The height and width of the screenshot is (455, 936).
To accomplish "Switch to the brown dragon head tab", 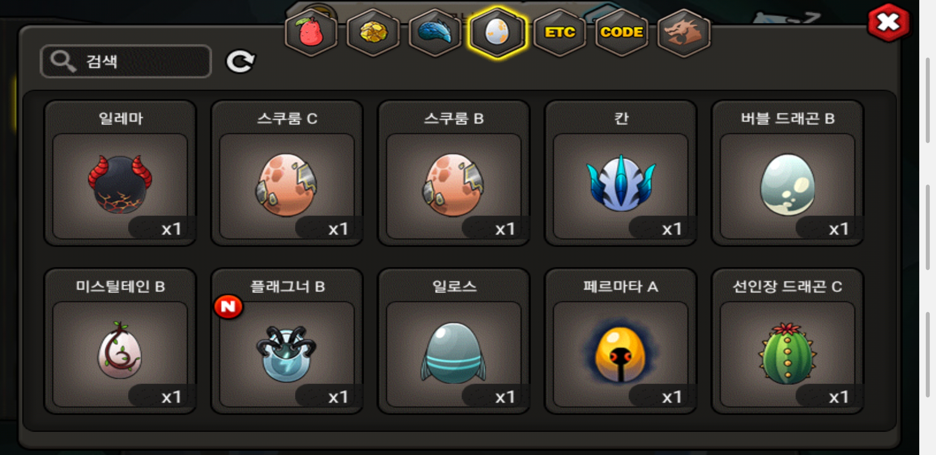I will pyautogui.click(x=684, y=33).
